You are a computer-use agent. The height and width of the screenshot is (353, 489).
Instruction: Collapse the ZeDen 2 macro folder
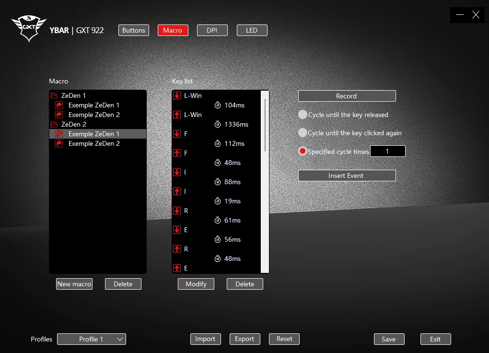54,124
